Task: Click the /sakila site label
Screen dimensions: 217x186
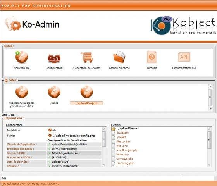Action: click(54, 103)
